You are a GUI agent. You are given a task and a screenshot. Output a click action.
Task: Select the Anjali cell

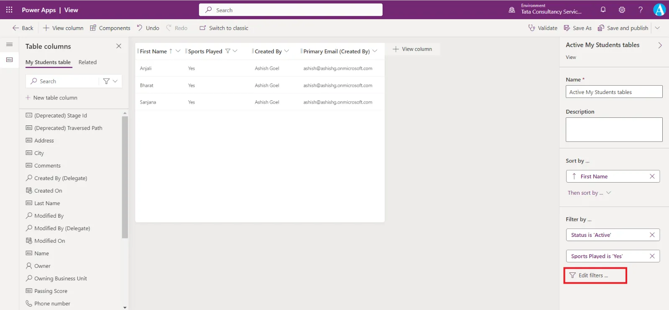click(146, 68)
